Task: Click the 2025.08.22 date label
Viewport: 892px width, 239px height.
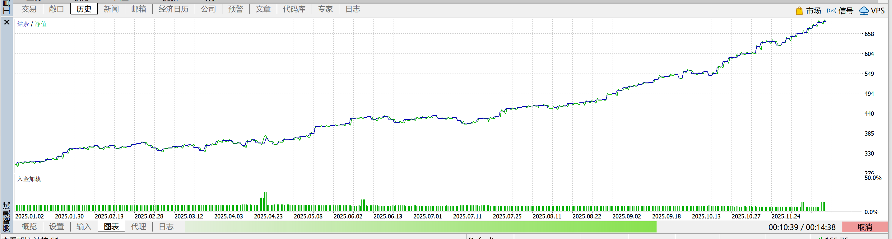Action: coord(587,217)
